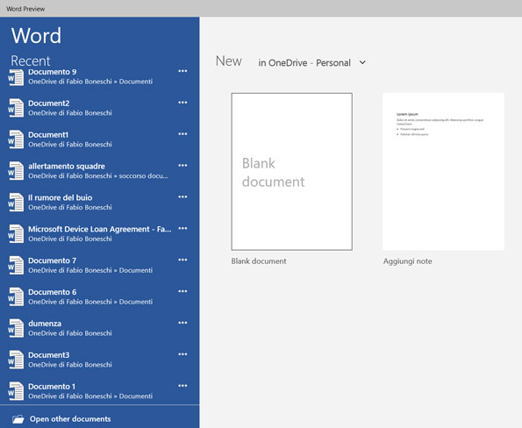Open recent file titled Documento 1
Image resolution: width=522 pixels, height=428 pixels.
click(52, 387)
